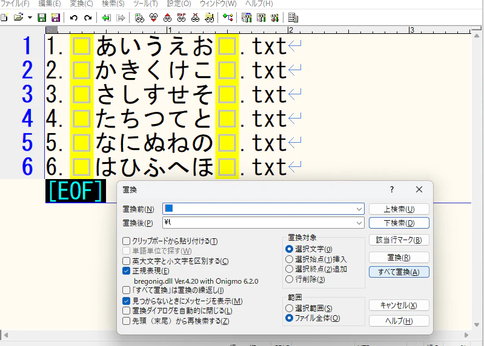This screenshot has width=484, height=346.
Task: Open the 検索(S) menu
Action: tap(113, 4)
